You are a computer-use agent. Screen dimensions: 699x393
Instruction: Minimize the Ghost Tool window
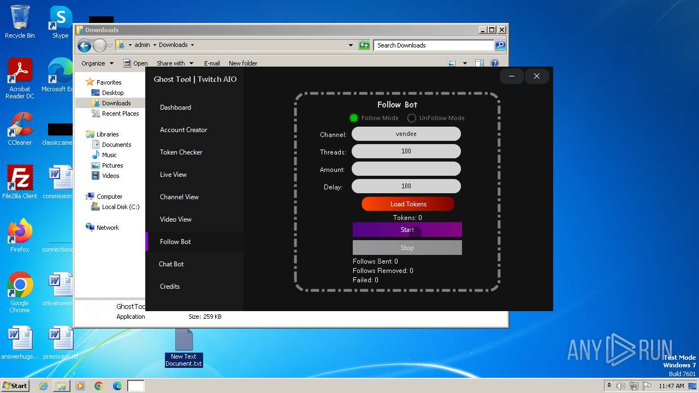[x=512, y=76]
